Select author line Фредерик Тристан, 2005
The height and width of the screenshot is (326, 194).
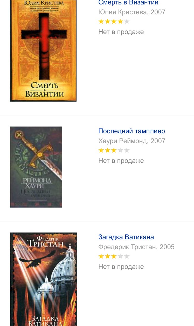(x=136, y=247)
